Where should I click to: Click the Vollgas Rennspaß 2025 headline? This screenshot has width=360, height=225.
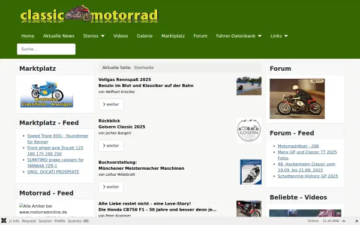point(146,82)
